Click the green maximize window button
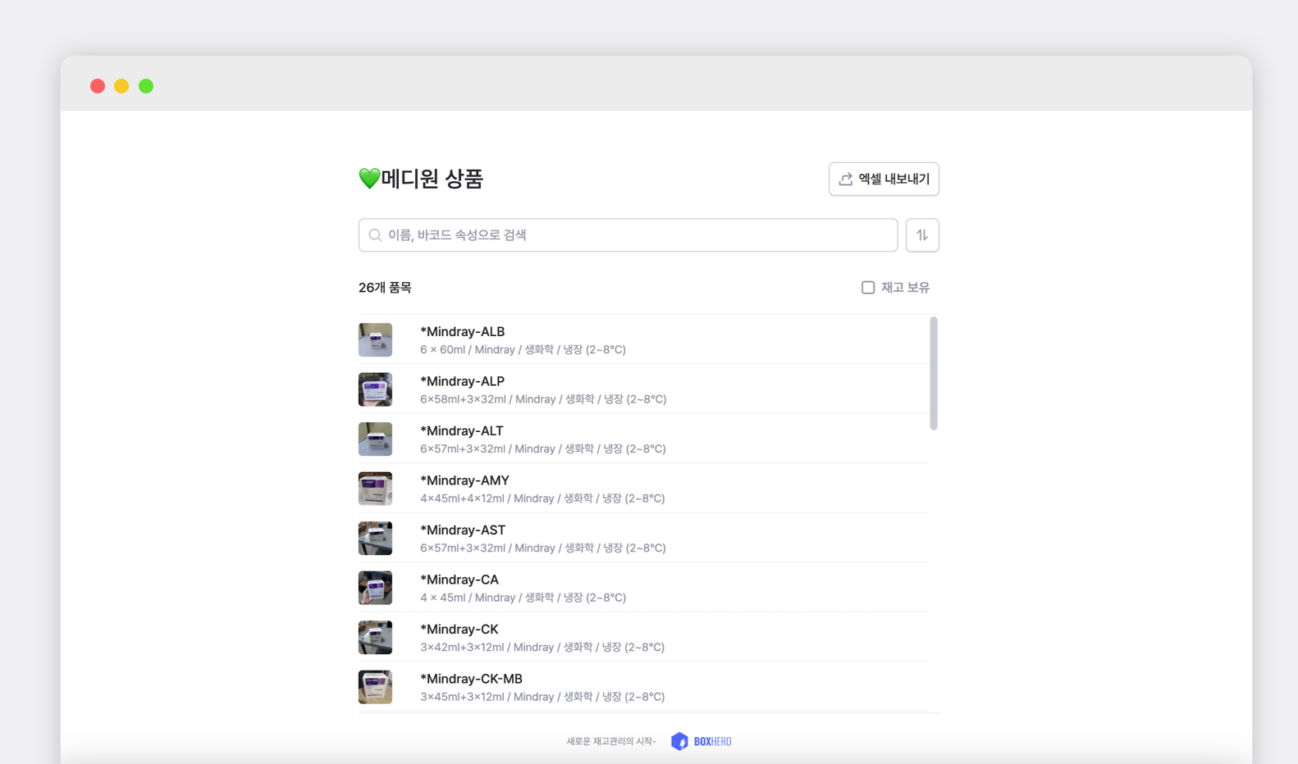Screen dimensions: 1298x764 point(146,86)
